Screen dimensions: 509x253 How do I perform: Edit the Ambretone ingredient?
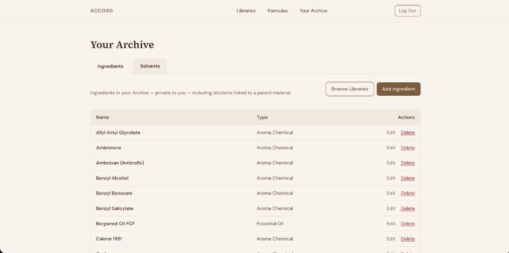(391, 148)
